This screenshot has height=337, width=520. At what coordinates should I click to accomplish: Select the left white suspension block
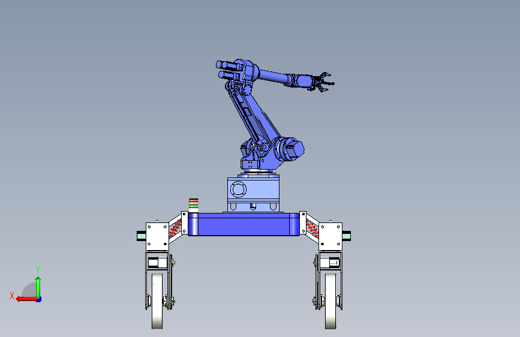point(157,236)
